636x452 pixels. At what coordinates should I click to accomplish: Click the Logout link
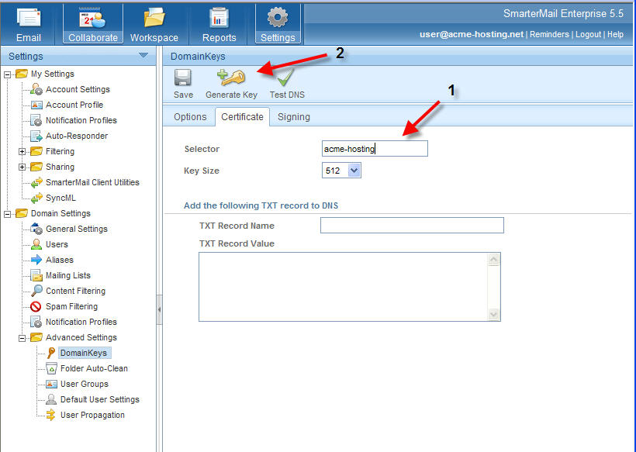point(588,34)
